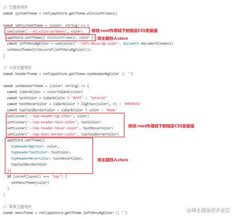Click the '--top-header-bg-color' setCssVar line

[x=48, y=116]
